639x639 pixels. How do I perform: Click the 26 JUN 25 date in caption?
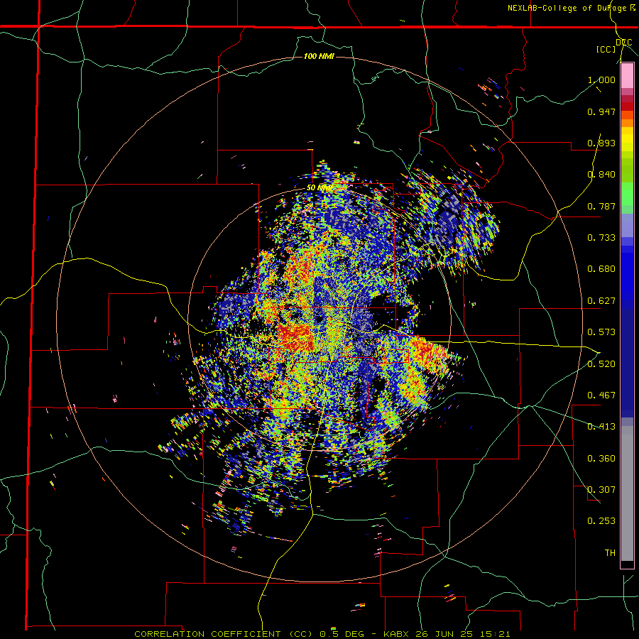(x=445, y=634)
